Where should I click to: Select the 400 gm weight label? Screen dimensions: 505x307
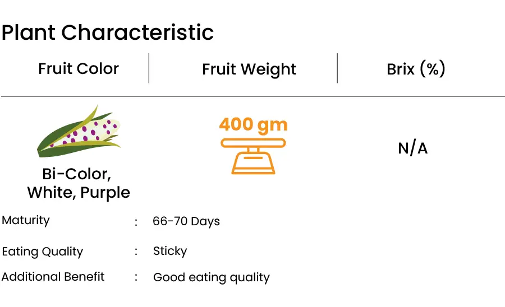click(x=253, y=124)
